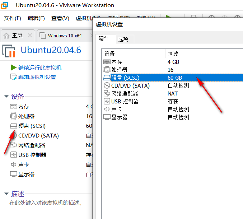Image resolution: width=243 pixels, height=219 pixels.
Task: Close the 主页 tab
Action: (x=30, y=36)
